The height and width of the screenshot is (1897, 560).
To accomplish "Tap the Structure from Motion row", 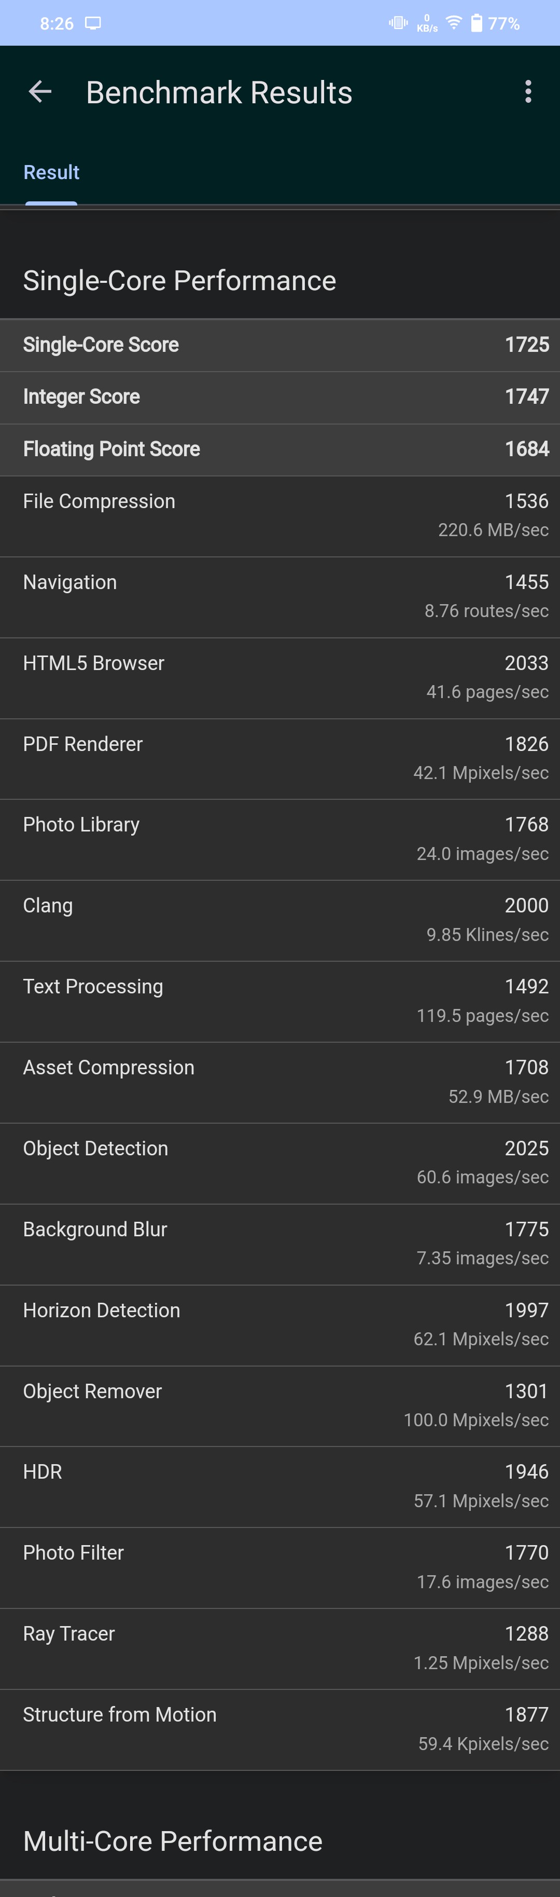I will (279, 1729).
